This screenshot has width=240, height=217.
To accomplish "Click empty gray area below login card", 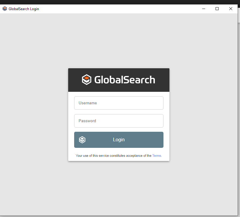I will [x=119, y=188].
